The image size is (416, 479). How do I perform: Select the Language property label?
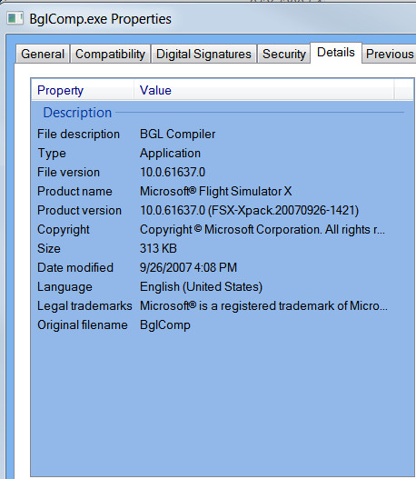(64, 287)
